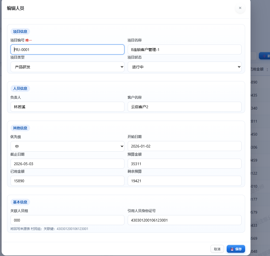
Task: Click the 剩余预算 field label
Action: click(x=134, y=171)
